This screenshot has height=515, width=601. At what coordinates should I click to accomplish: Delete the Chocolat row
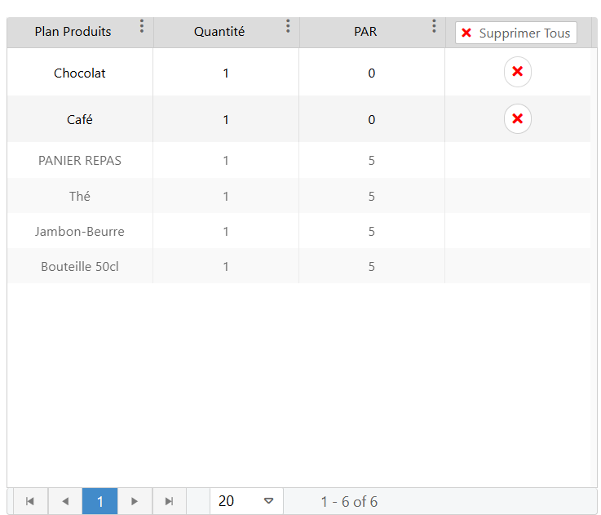pos(518,72)
